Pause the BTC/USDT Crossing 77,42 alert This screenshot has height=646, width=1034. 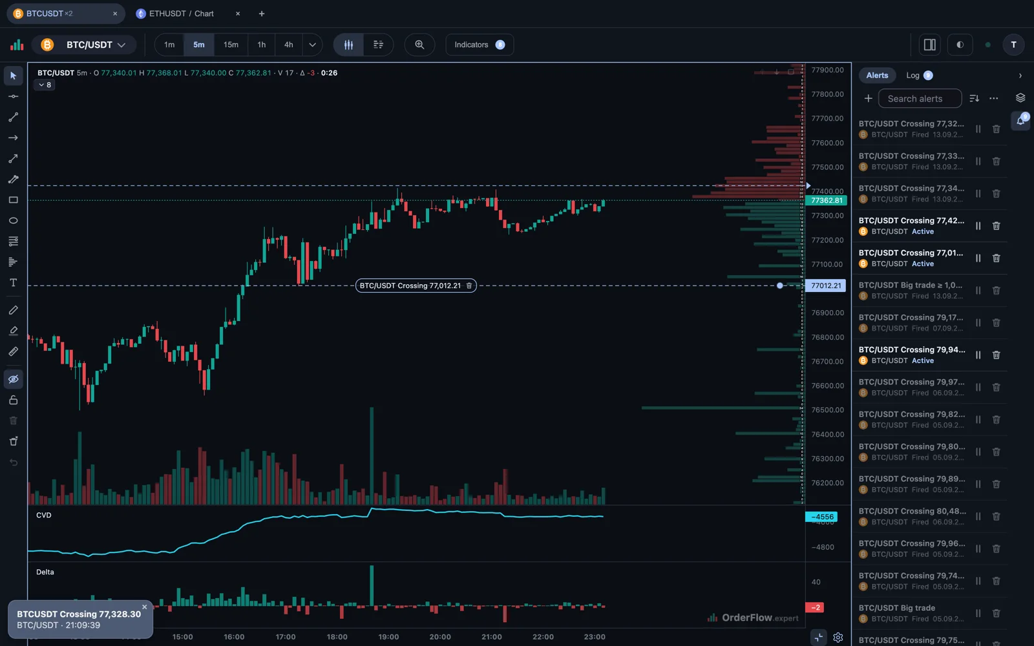978,225
